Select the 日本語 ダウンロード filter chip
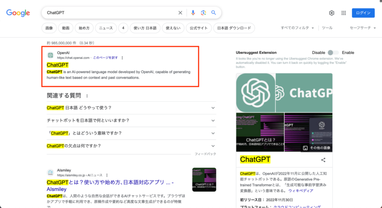The image size is (382, 208). pos(234,28)
